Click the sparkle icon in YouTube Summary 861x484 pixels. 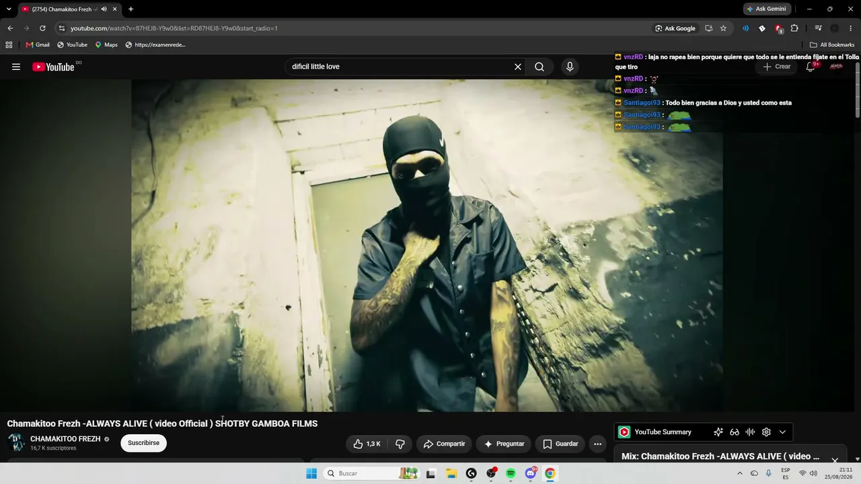tap(718, 432)
